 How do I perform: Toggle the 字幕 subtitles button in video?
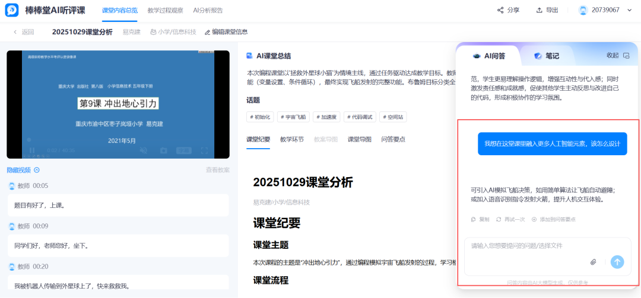(x=183, y=150)
